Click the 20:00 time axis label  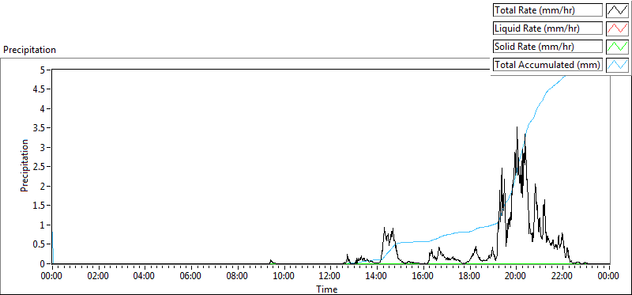517,277
